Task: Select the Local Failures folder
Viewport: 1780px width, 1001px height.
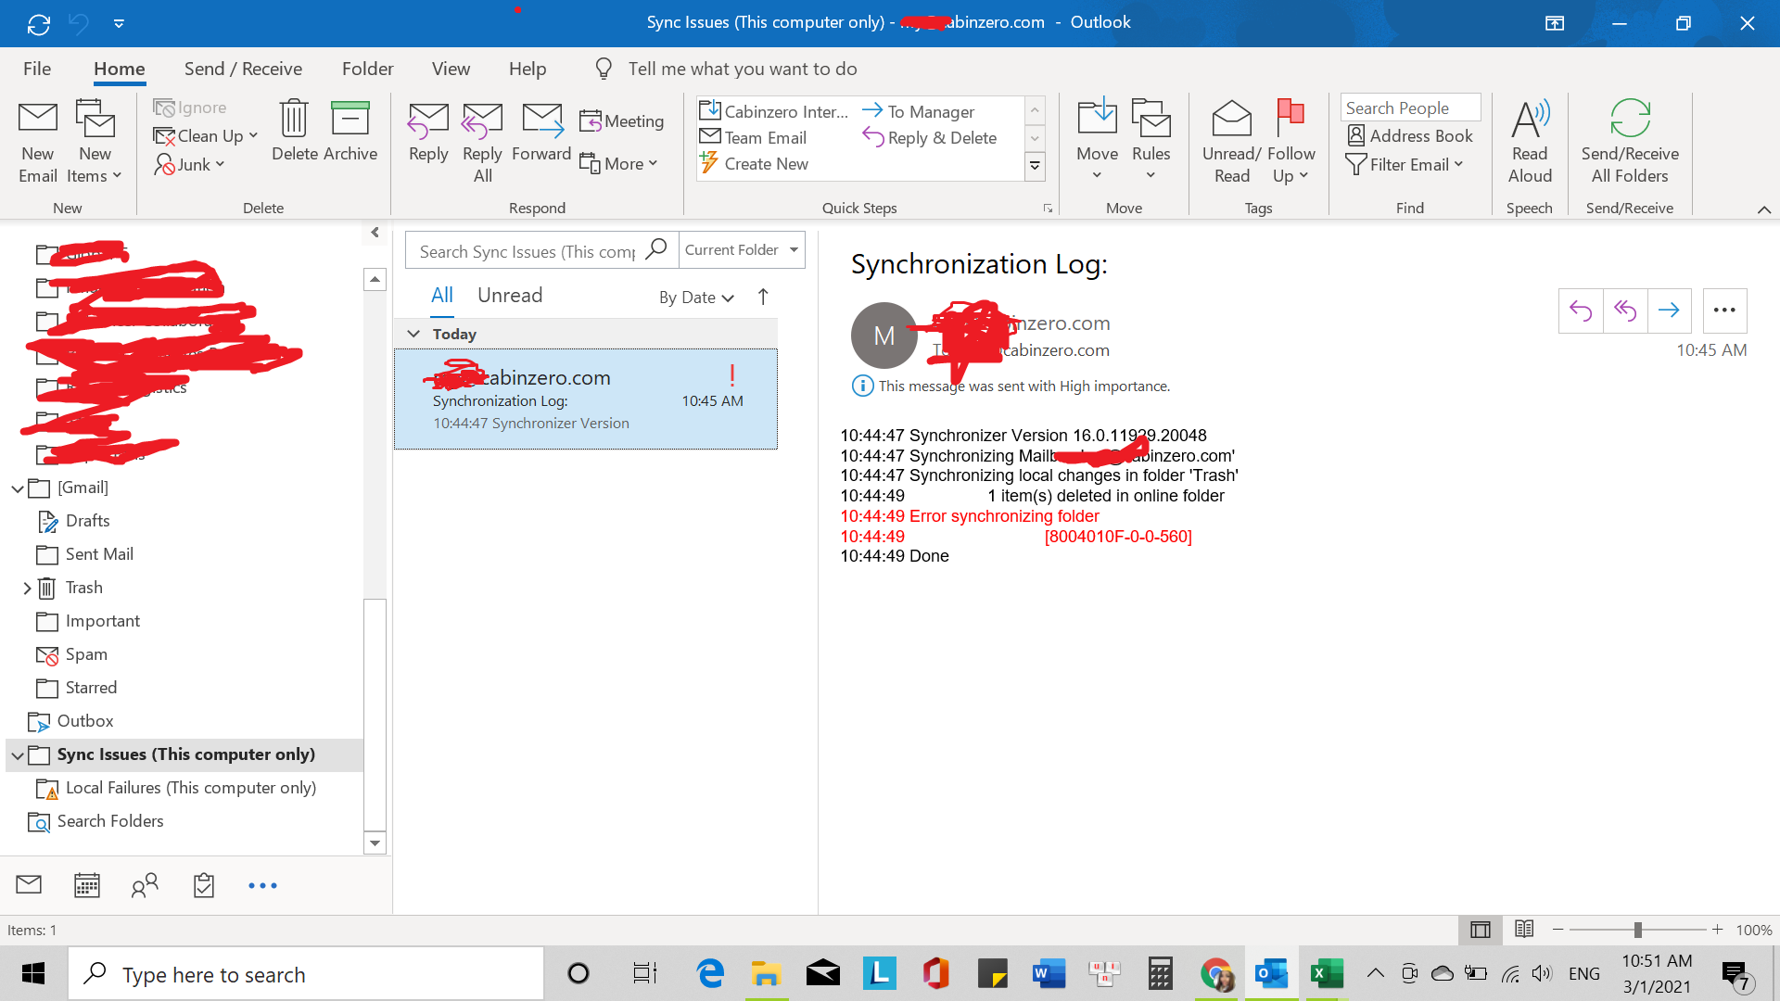Action: [x=190, y=788]
